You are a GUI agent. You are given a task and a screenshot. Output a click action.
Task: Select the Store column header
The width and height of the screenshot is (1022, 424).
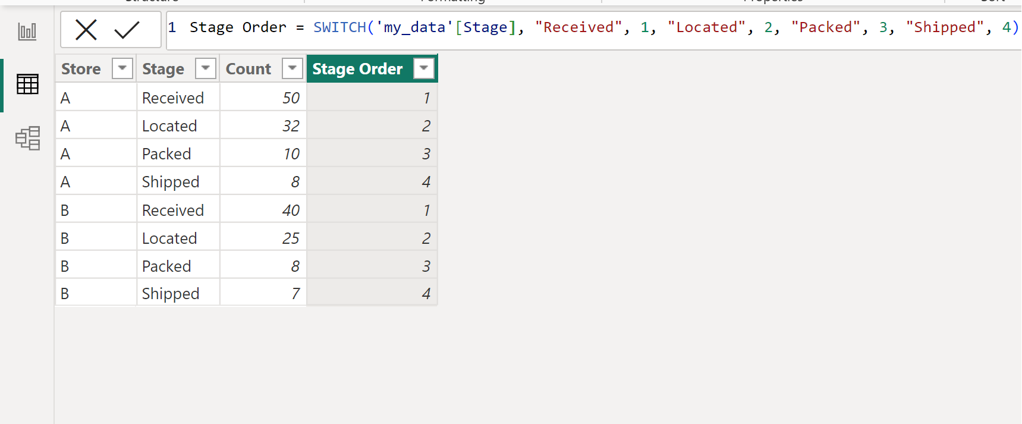point(81,69)
